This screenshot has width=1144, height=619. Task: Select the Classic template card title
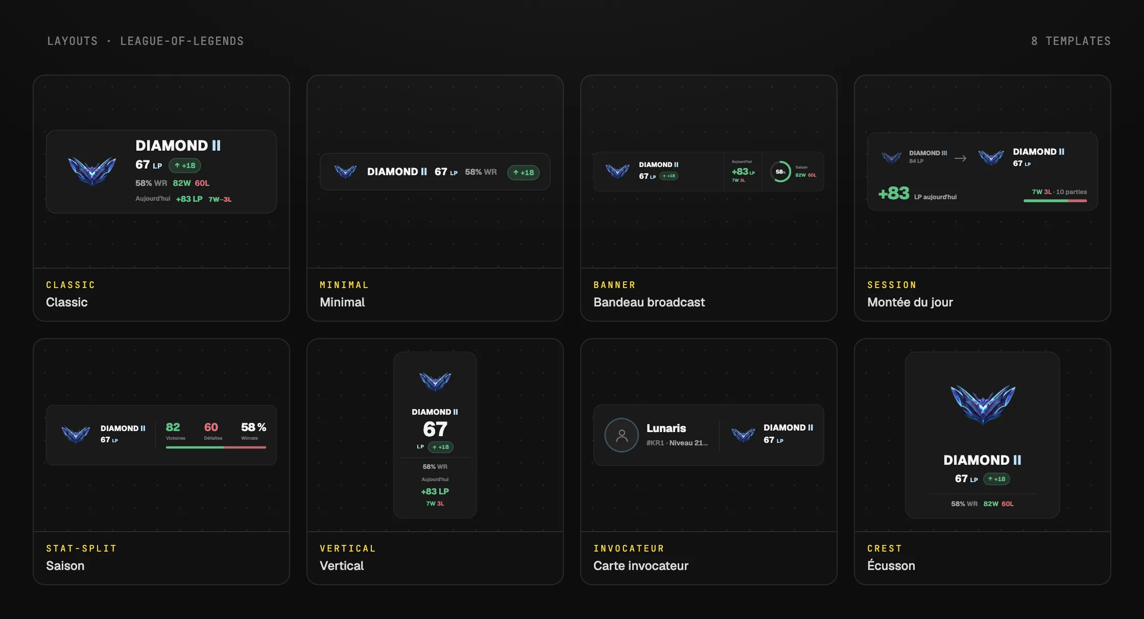point(67,302)
